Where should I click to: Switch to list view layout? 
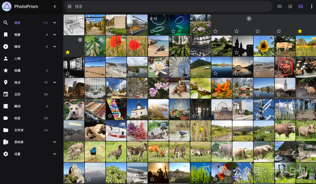click(290, 6)
